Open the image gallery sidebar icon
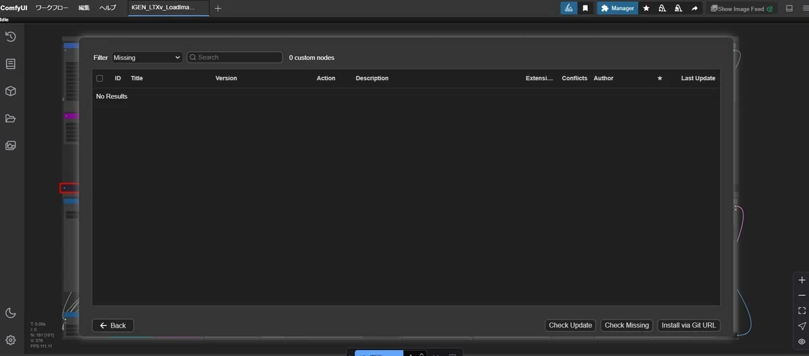809x356 pixels. click(10, 145)
